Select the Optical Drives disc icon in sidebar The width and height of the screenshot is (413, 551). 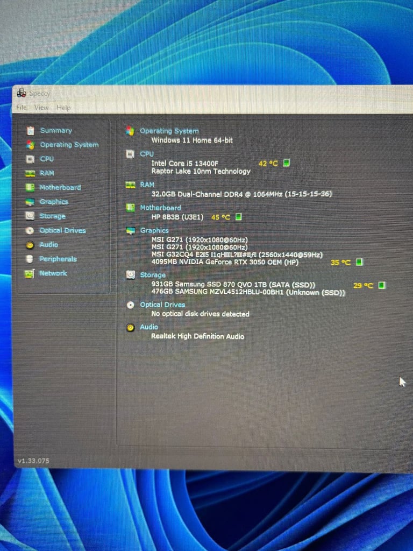(30, 230)
